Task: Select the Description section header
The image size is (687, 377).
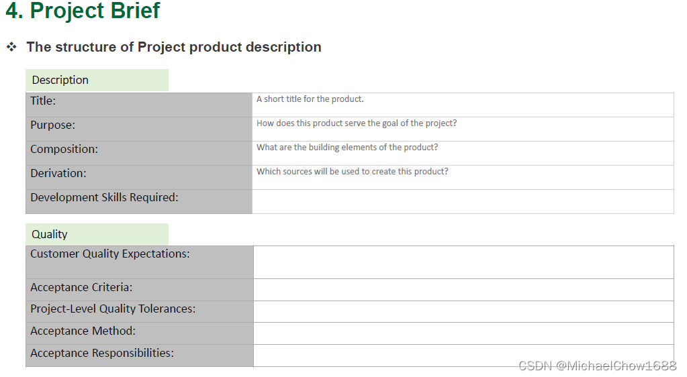Action: 60,80
